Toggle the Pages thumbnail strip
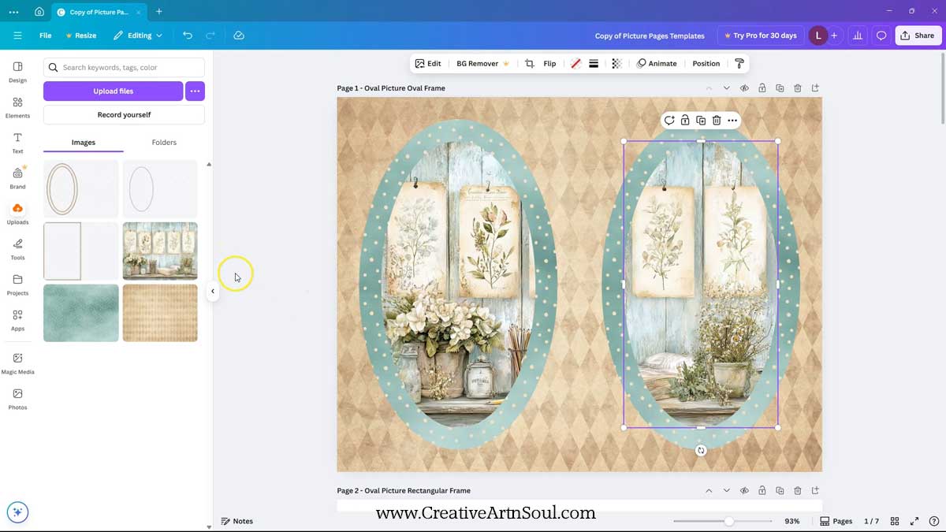Screen dimensions: 946x532 click(836, 521)
